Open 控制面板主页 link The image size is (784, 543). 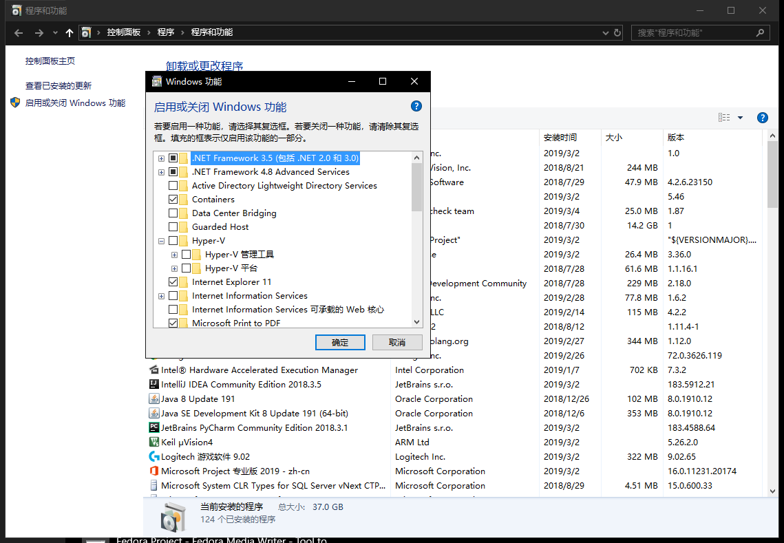[50, 61]
